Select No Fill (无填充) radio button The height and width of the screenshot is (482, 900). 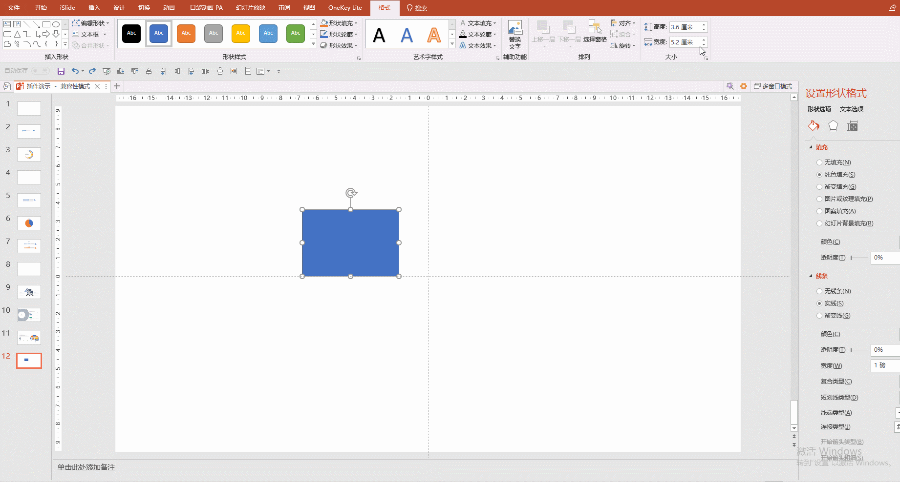(819, 162)
